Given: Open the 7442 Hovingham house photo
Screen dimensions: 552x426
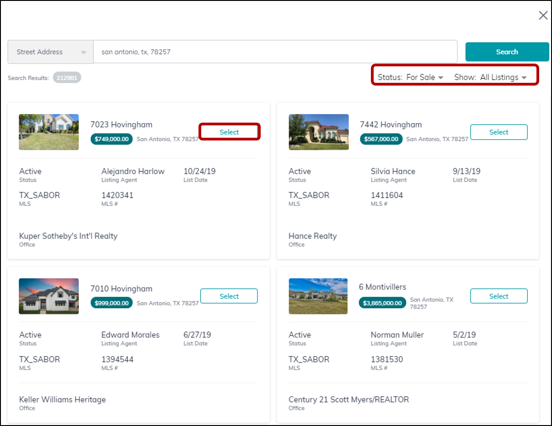Looking at the screenshot, I should click(x=319, y=132).
